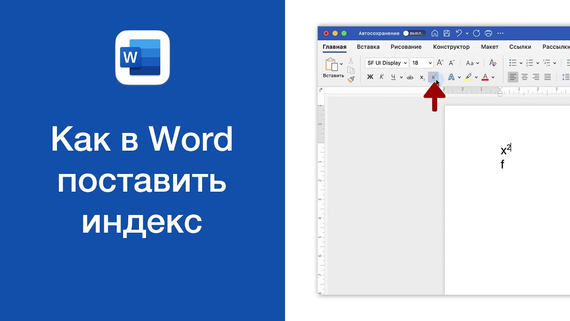This screenshot has width=570, height=321.
Task: Apply the yellow highlight color marker
Action: tap(468, 77)
